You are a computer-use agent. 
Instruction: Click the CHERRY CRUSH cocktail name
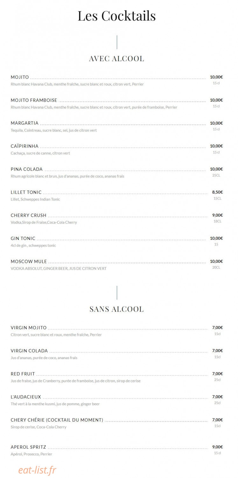(x=29, y=215)
